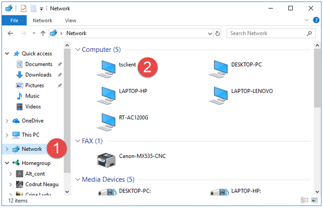Click the search magnifier icon
The height and width of the screenshot is (208, 323).
point(309,34)
